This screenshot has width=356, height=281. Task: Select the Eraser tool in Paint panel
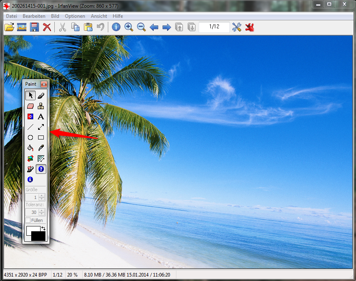click(30, 106)
